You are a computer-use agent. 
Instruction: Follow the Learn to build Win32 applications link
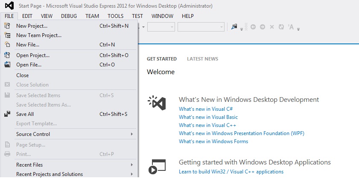pos(231,172)
